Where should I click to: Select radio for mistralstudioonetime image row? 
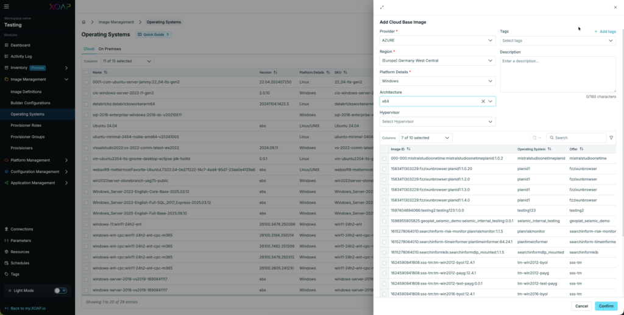click(x=384, y=158)
